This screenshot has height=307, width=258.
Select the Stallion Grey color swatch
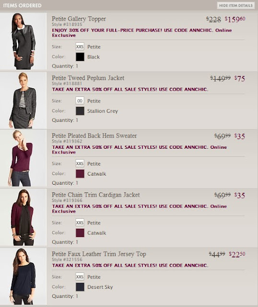80,111
